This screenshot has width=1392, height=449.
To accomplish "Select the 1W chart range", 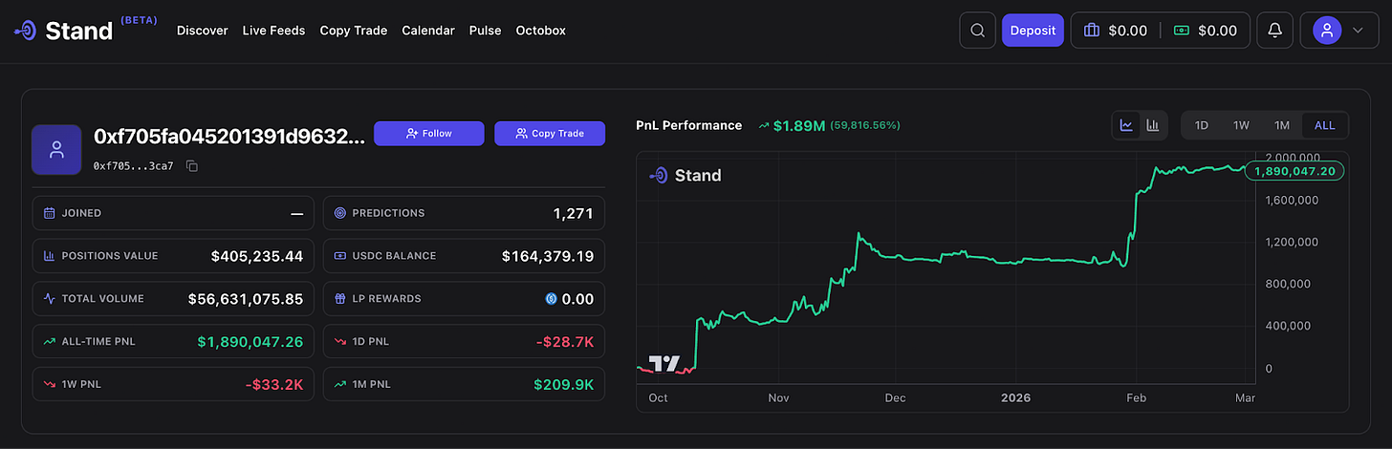I will pos(1241,125).
